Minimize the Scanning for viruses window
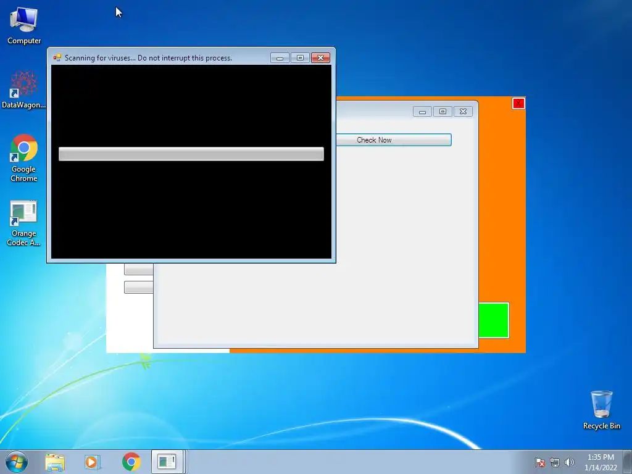This screenshot has width=632, height=474. tap(280, 58)
